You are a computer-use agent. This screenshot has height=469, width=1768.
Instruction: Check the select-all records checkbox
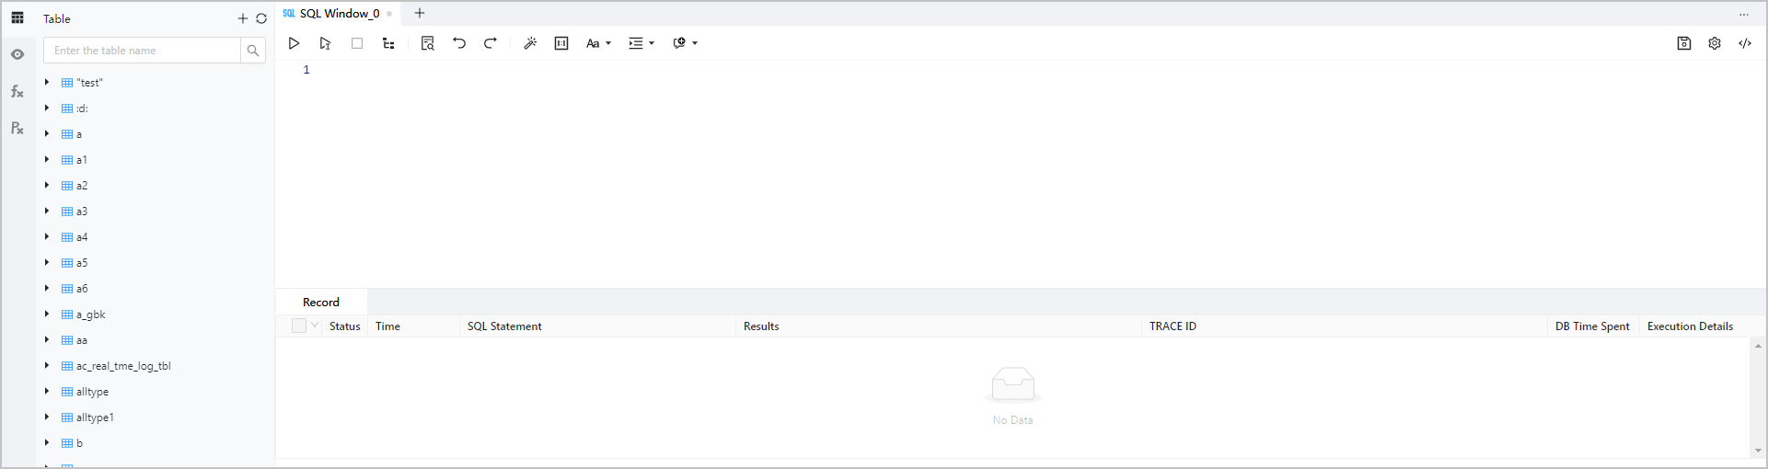298,326
